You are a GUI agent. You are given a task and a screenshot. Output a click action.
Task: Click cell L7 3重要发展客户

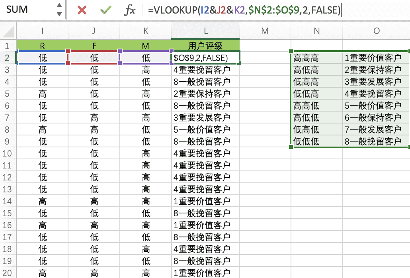tap(205, 117)
